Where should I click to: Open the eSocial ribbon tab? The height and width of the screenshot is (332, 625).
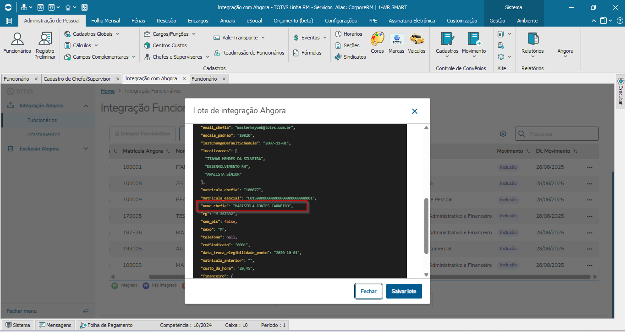(254, 21)
